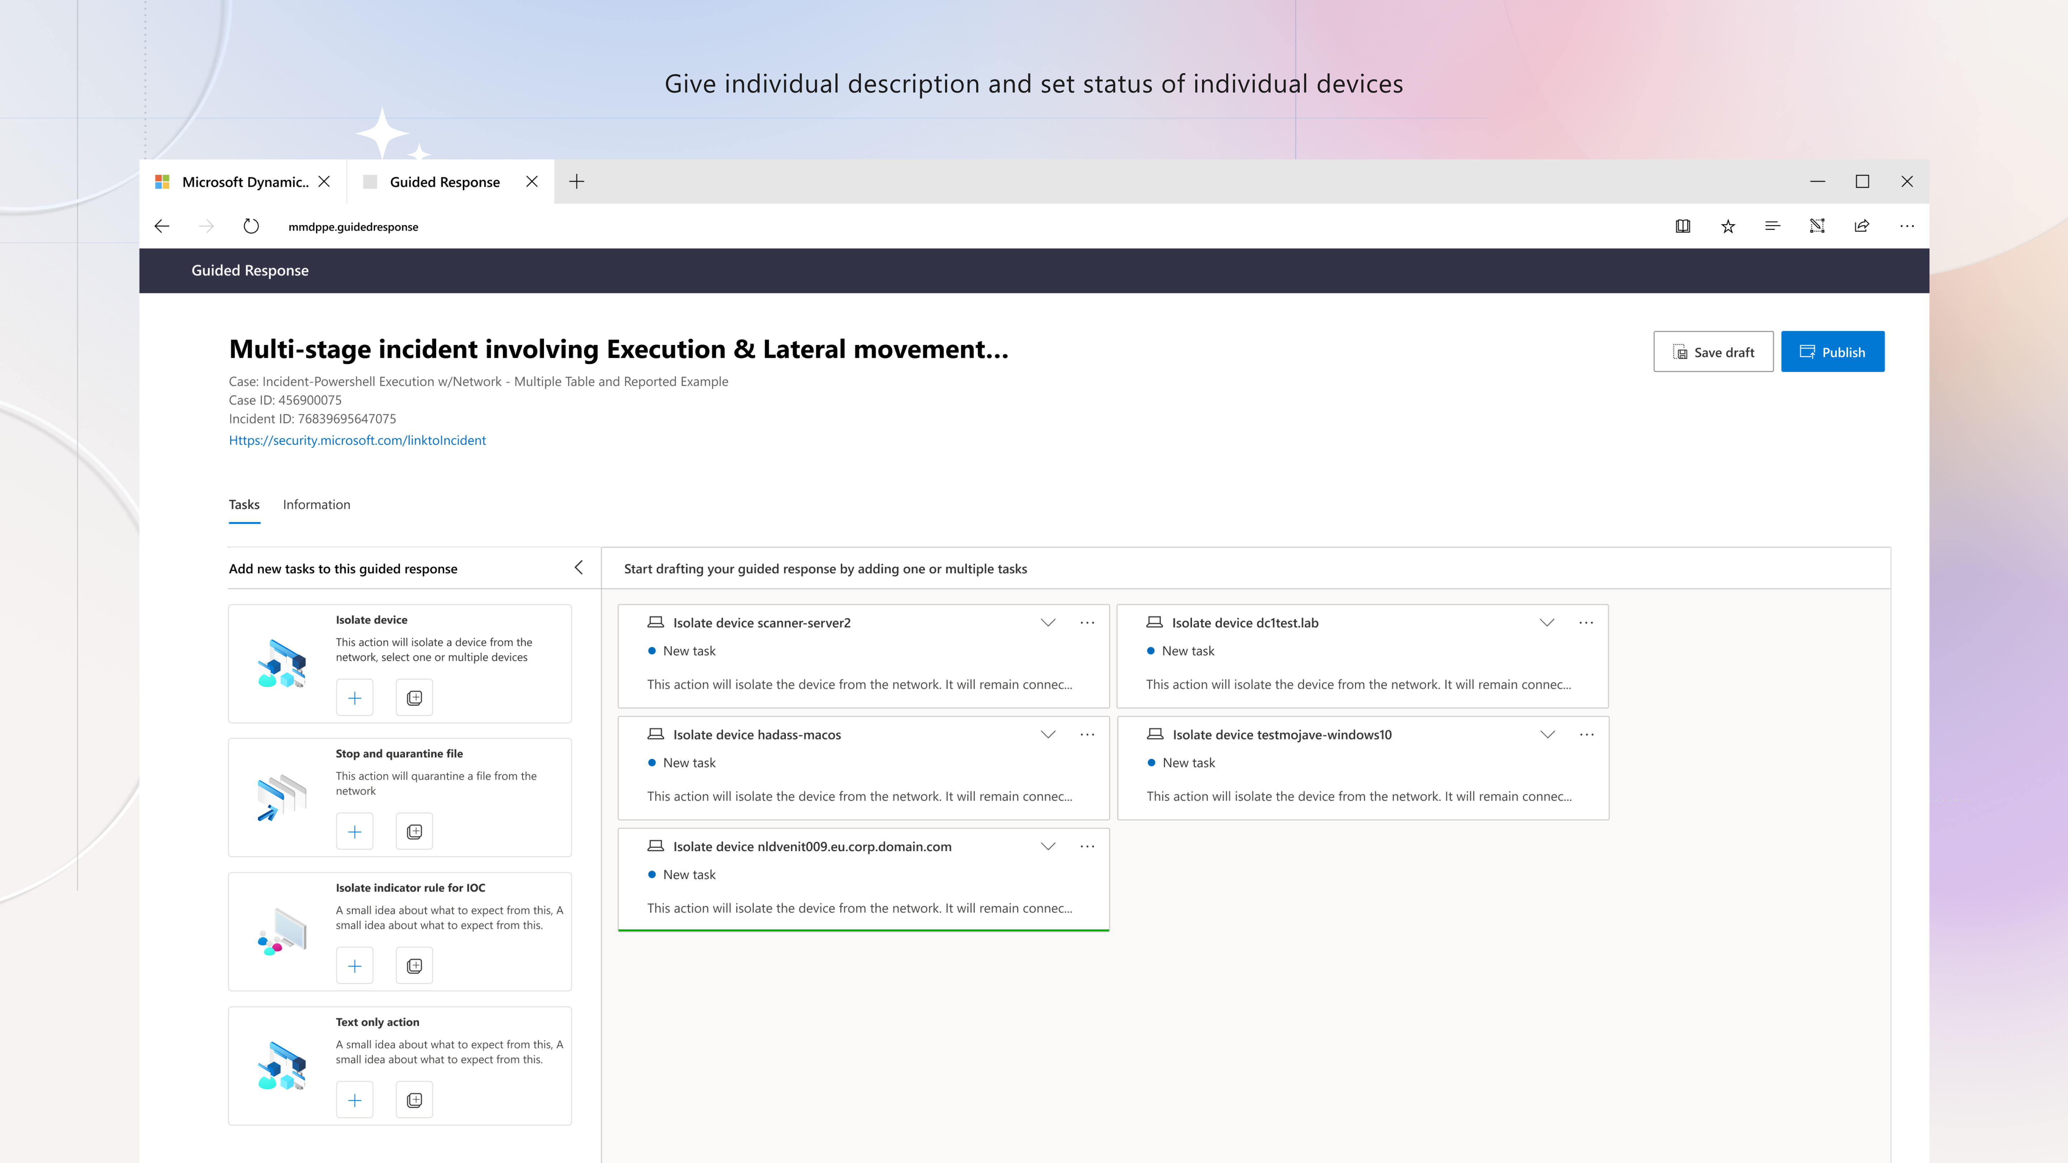Switch to the Information tab
Screen dimensions: 2068x1163
[316, 505]
